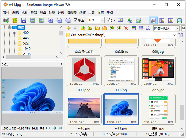Delete selected file with red X icon
Screen dimensions: 186x138
[x=126, y=28]
